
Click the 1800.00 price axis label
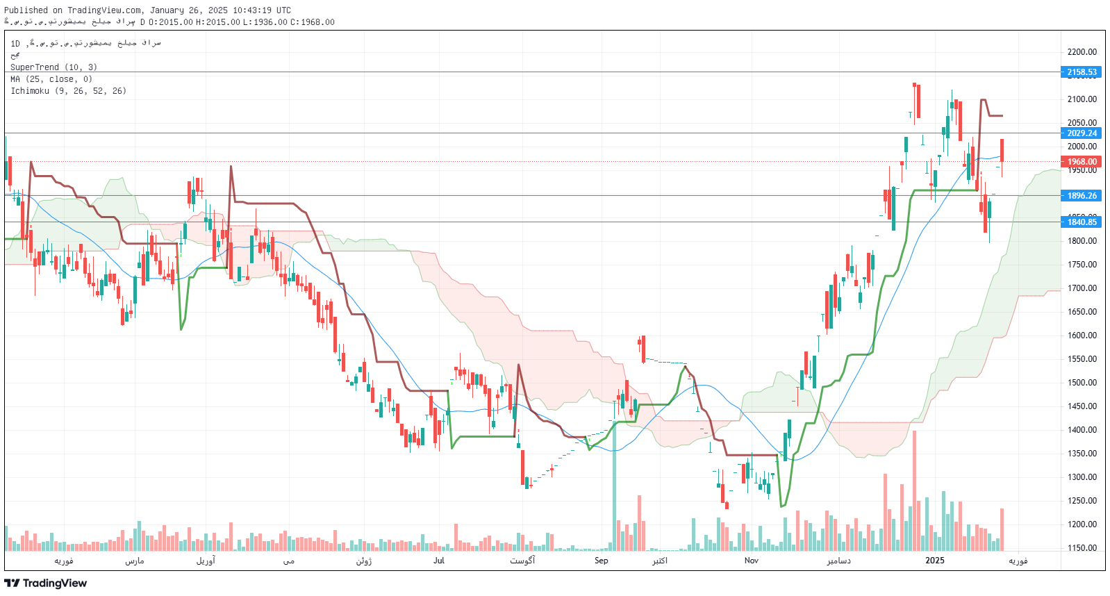[1082, 241]
